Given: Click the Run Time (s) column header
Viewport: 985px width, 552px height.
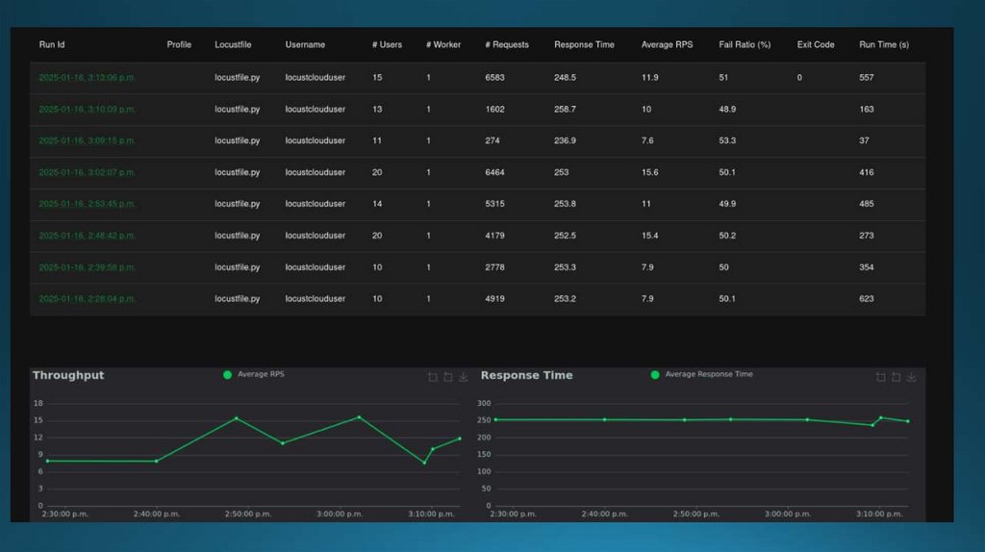Looking at the screenshot, I should (884, 45).
